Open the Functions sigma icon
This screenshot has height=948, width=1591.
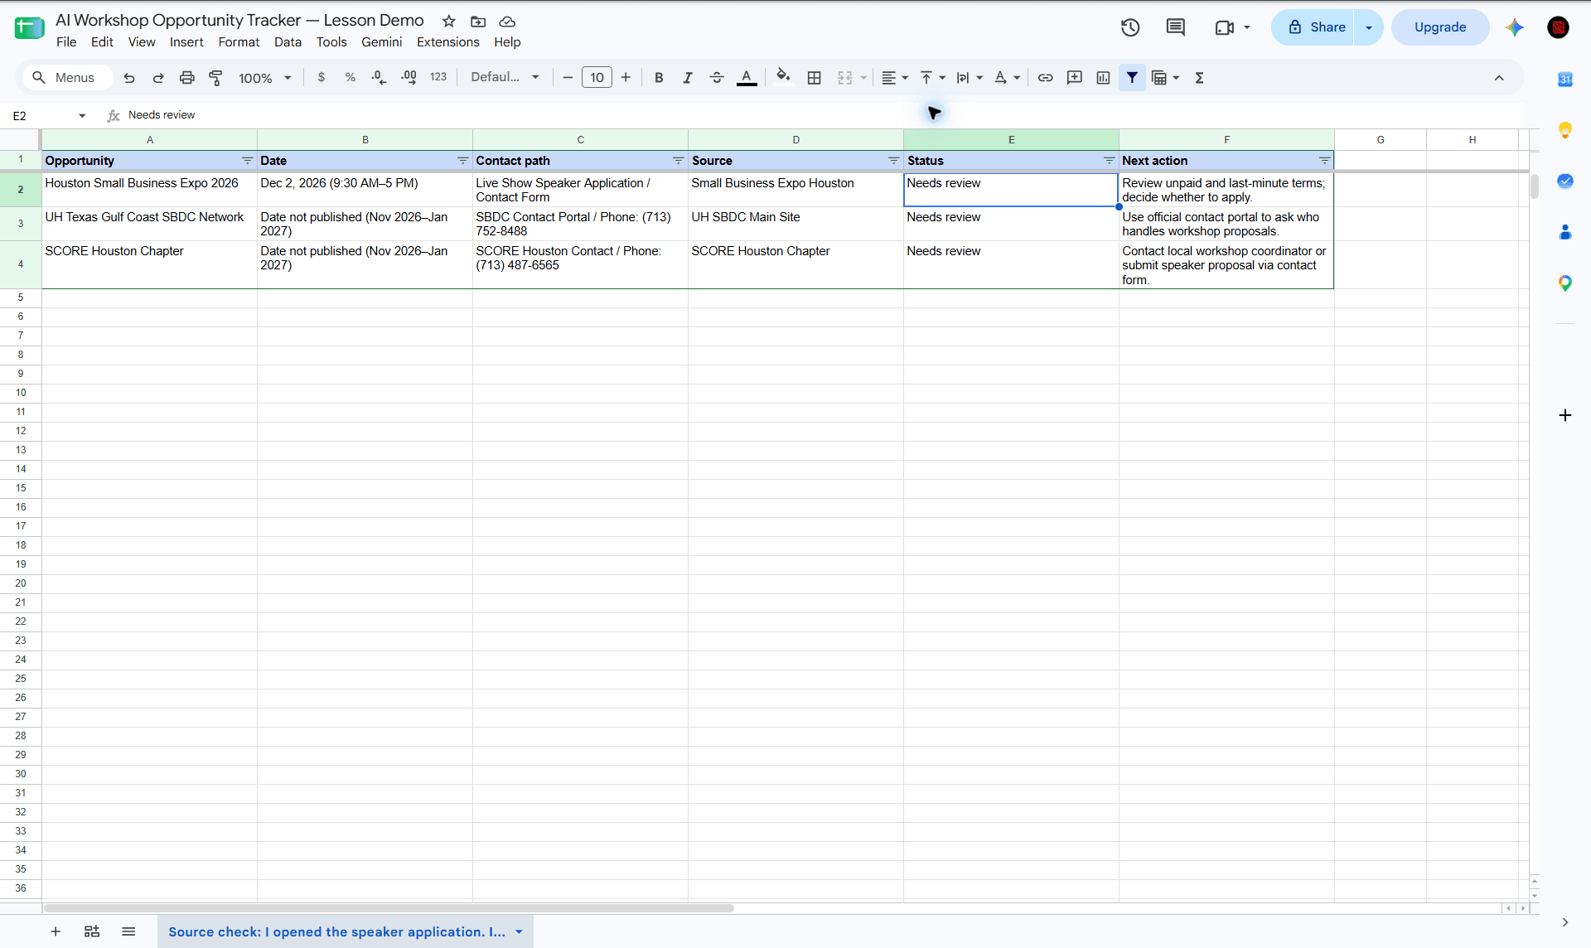coord(1199,78)
